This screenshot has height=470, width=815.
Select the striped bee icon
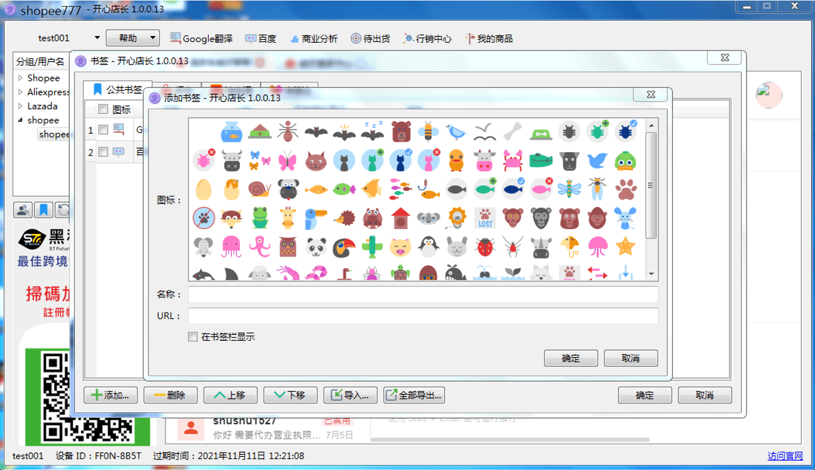[428, 132]
